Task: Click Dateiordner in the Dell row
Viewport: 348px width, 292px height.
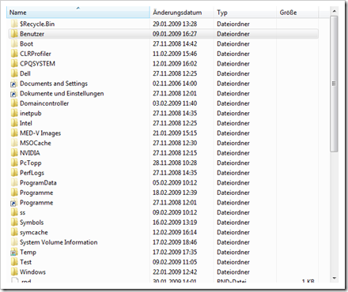Action: click(x=233, y=73)
